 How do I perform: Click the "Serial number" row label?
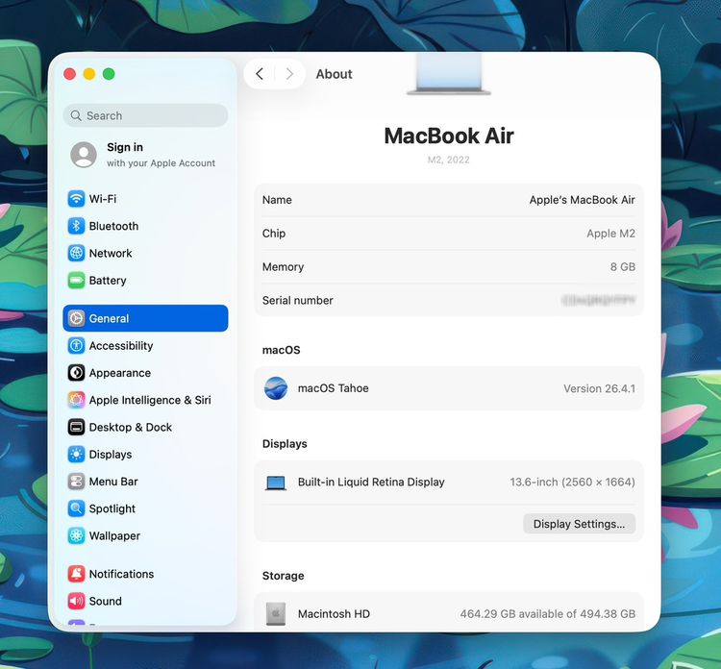(x=297, y=300)
